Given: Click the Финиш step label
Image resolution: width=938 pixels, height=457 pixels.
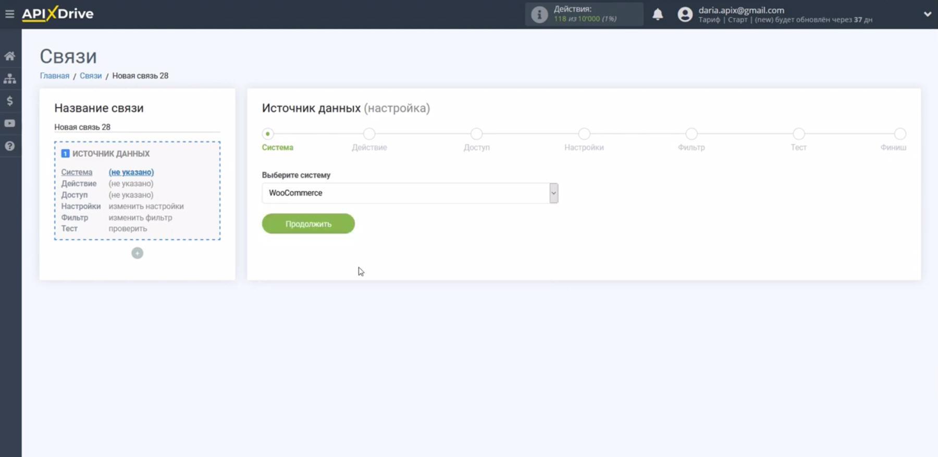Looking at the screenshot, I should [x=893, y=147].
